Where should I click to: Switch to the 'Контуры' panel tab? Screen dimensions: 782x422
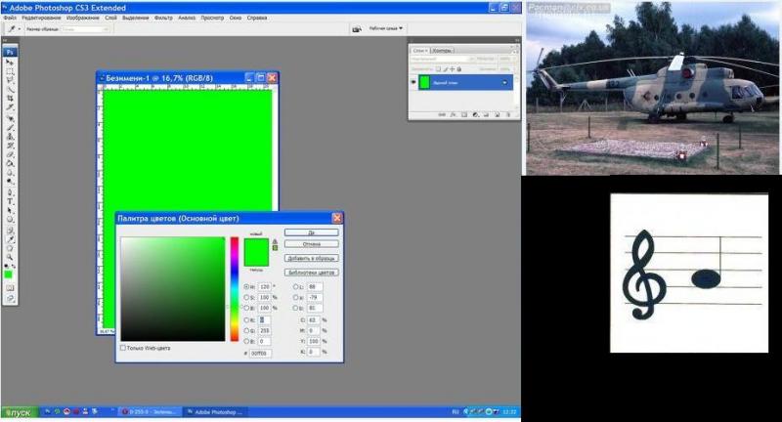tap(442, 50)
